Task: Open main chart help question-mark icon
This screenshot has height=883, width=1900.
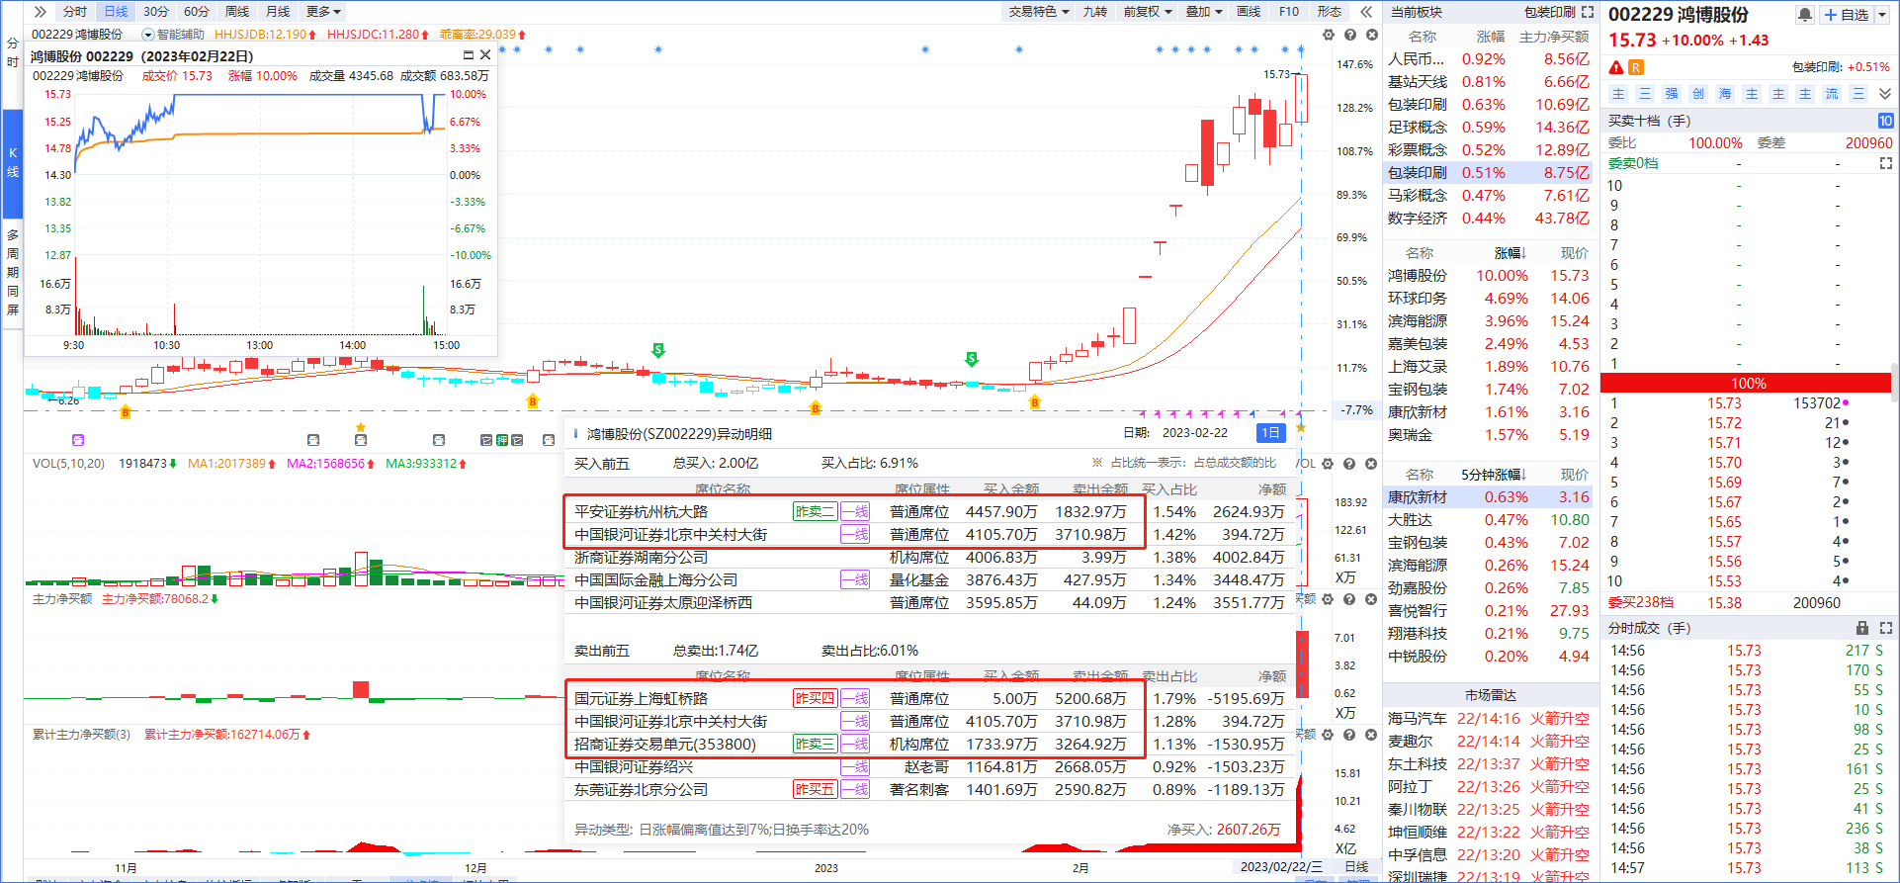Action: coord(1350,35)
